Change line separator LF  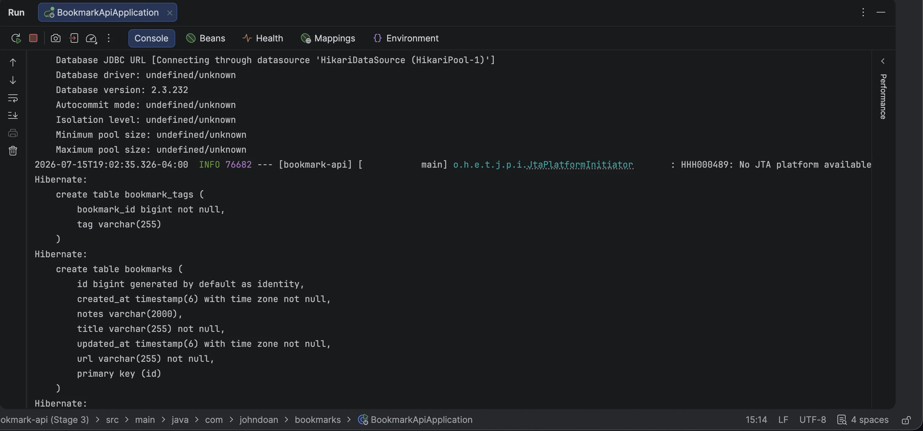(783, 419)
